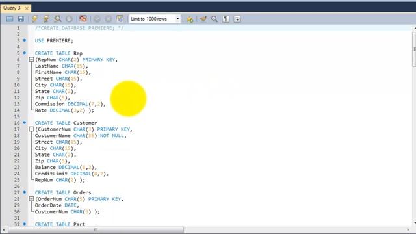
Task: Click the statement marker dot on line 16
Action: [x=25, y=123]
